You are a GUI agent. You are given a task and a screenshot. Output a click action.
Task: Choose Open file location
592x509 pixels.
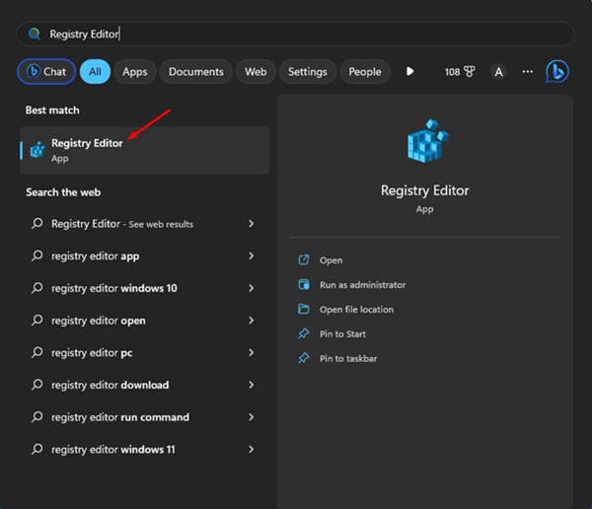(x=355, y=309)
